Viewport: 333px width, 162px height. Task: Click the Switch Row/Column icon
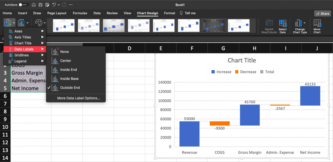coord(269,23)
